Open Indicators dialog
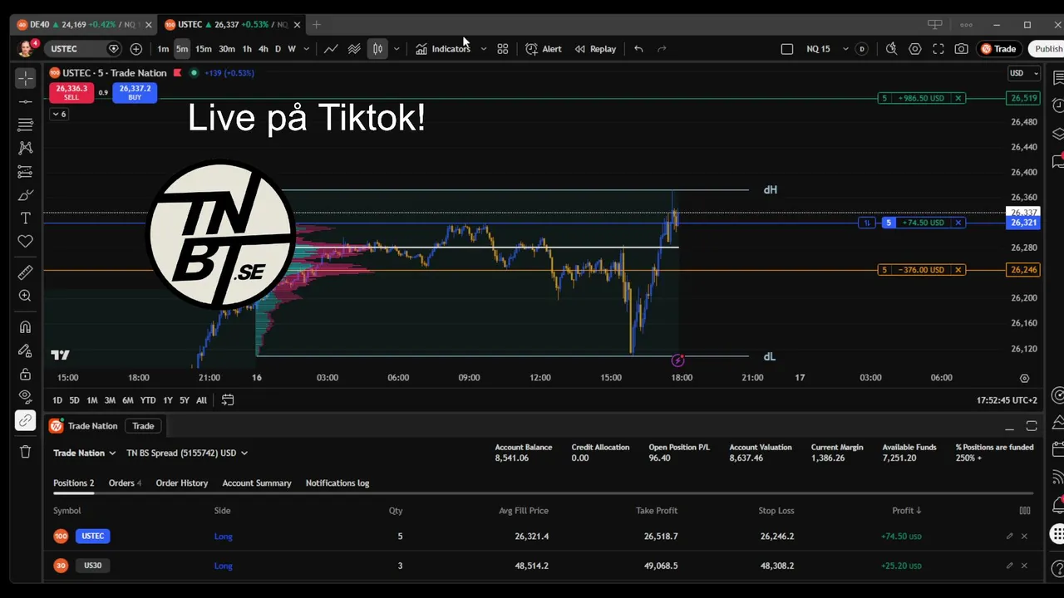The image size is (1064, 598). tap(443, 49)
